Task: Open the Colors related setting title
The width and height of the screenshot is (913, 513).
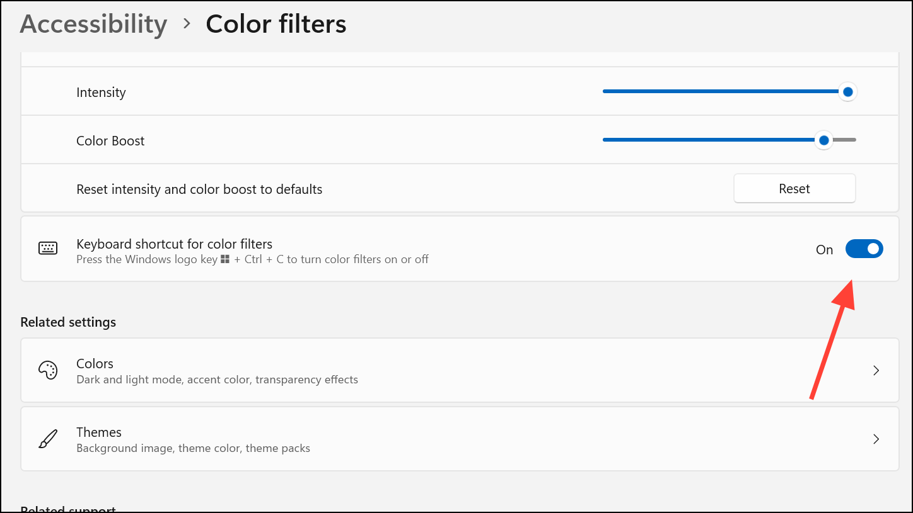Action: 95,364
